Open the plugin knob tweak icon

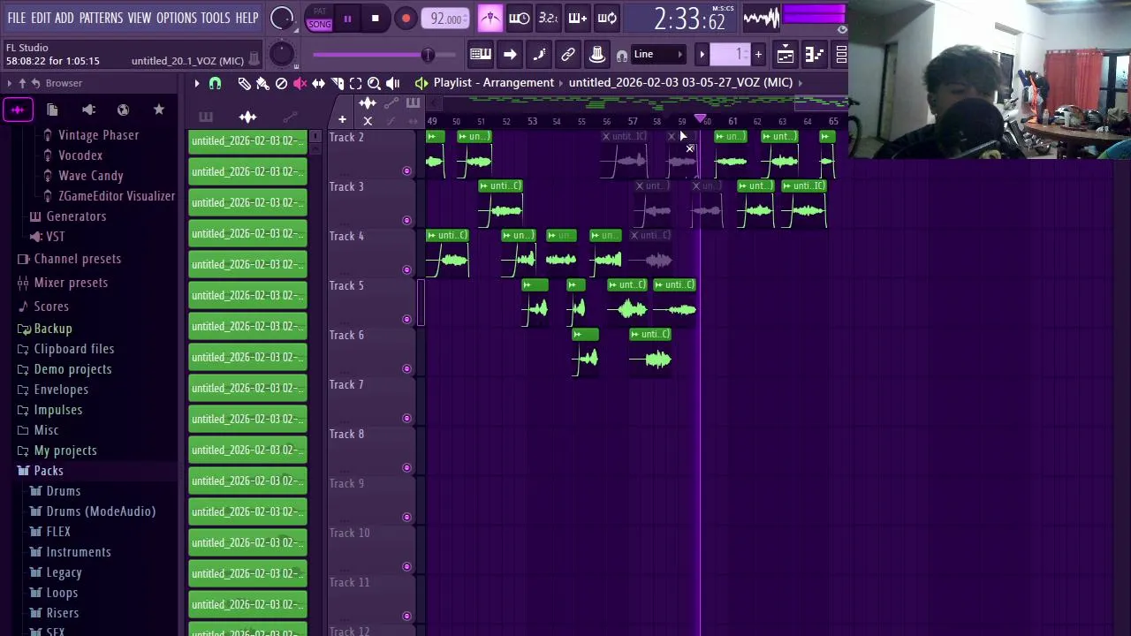pos(597,55)
